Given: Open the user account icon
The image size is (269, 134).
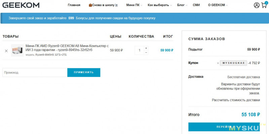Looking at the screenshot, I should tap(257, 5).
